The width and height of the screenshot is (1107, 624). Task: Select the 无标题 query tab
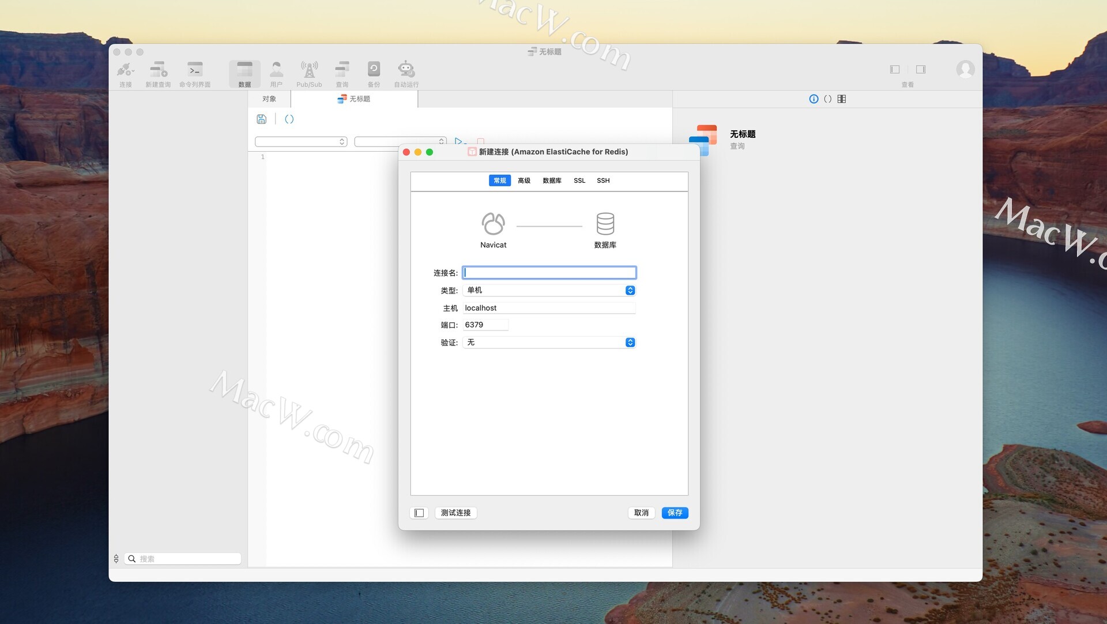[x=354, y=99]
